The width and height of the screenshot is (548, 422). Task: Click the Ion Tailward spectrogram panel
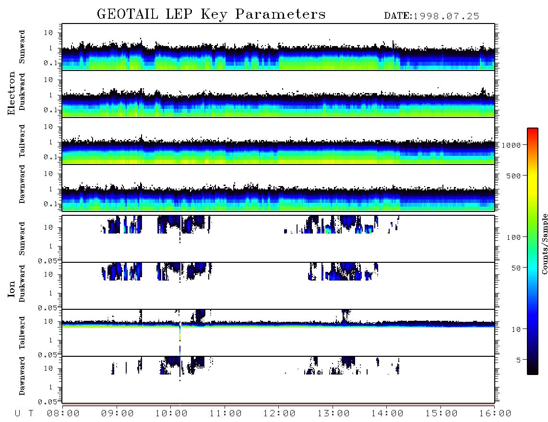278,333
